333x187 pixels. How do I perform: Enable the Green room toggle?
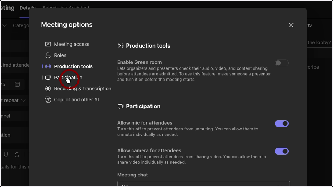pyautogui.click(x=282, y=63)
